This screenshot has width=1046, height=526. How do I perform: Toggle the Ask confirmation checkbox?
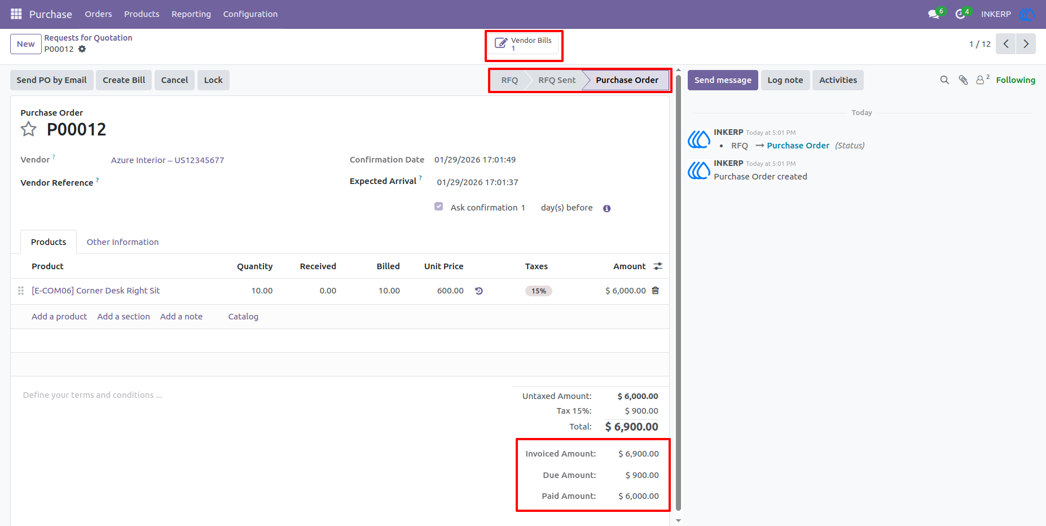tap(439, 207)
